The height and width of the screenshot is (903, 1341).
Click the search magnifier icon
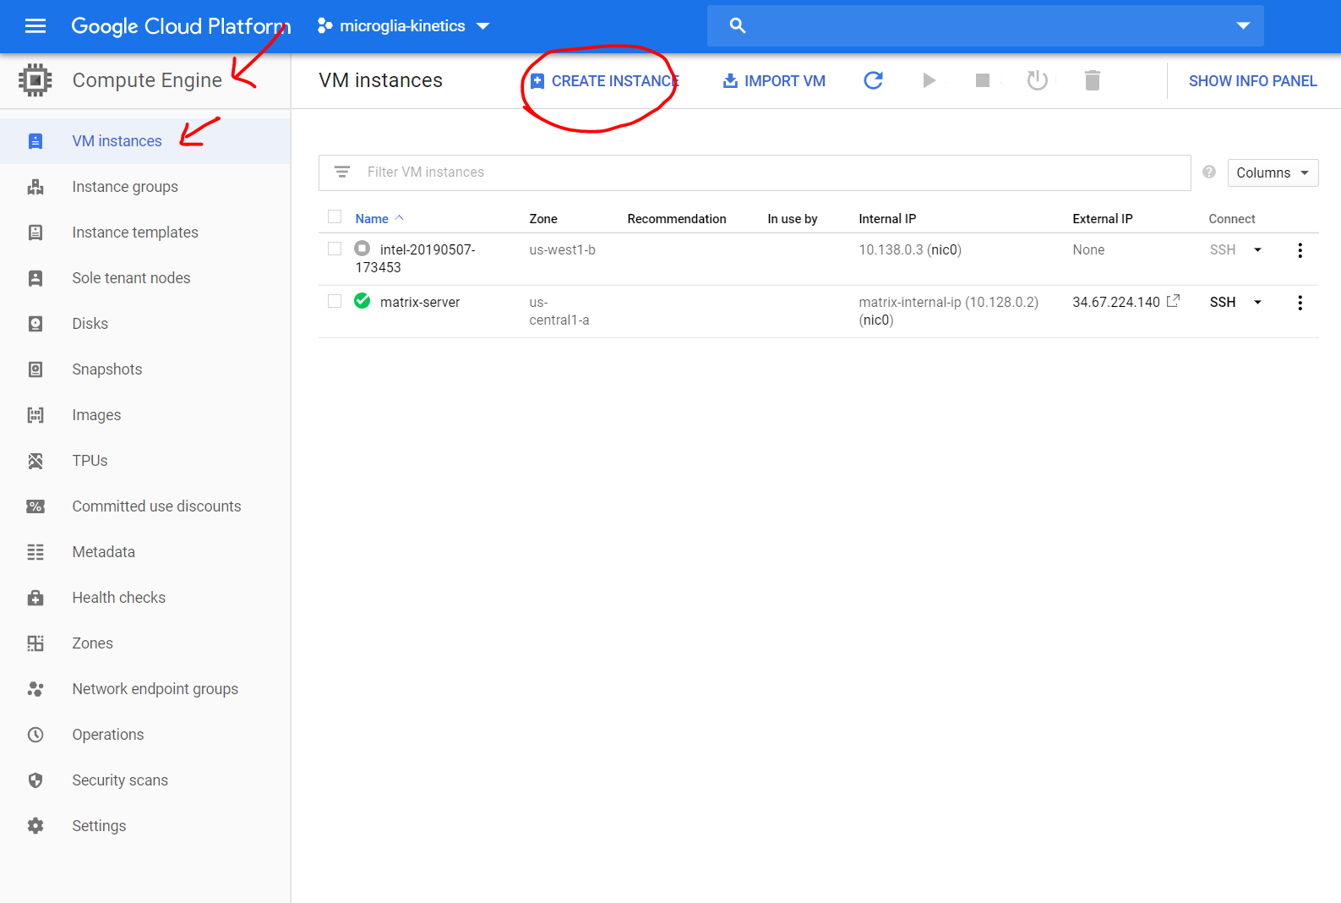pos(738,26)
